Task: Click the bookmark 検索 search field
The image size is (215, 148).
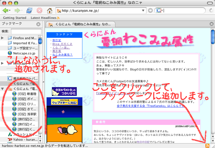Action: pyautogui.click(x=26, y=31)
